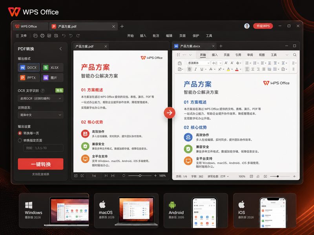Image resolution: width=314 pixels, height=235 pixels.
Task: Select DOCX output format
Action: point(29,67)
